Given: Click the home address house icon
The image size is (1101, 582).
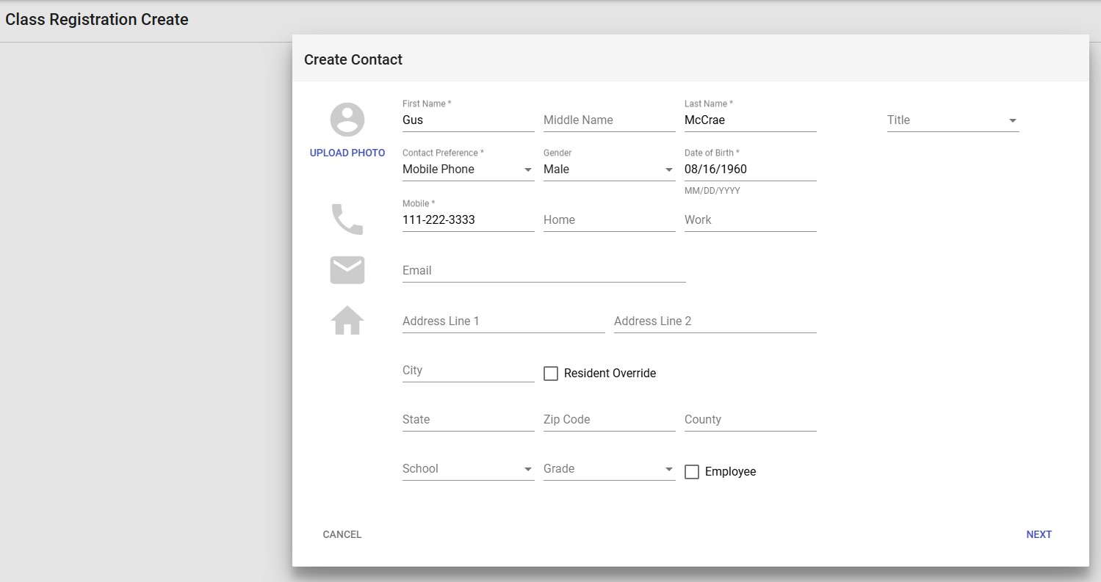Looking at the screenshot, I should [347, 321].
